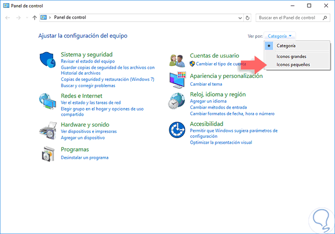Click Buscar y corregir problemas
This screenshot has width=335, height=234.
(x=88, y=86)
